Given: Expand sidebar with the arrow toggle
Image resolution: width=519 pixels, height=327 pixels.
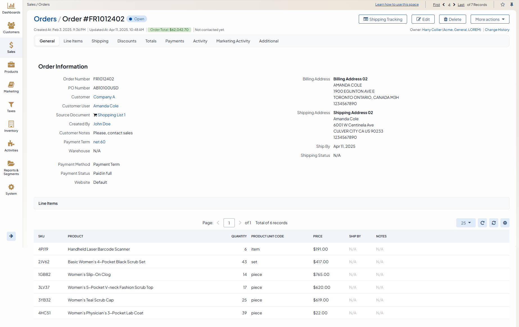Looking at the screenshot, I should [x=11, y=236].
